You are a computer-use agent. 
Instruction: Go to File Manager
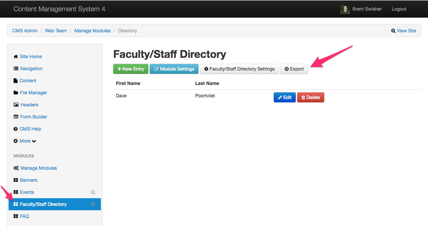coord(33,93)
